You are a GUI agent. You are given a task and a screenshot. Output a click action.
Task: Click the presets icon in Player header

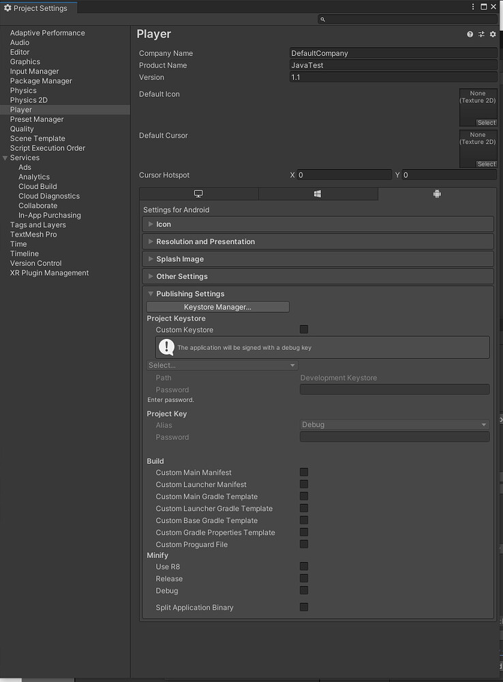[x=481, y=33]
